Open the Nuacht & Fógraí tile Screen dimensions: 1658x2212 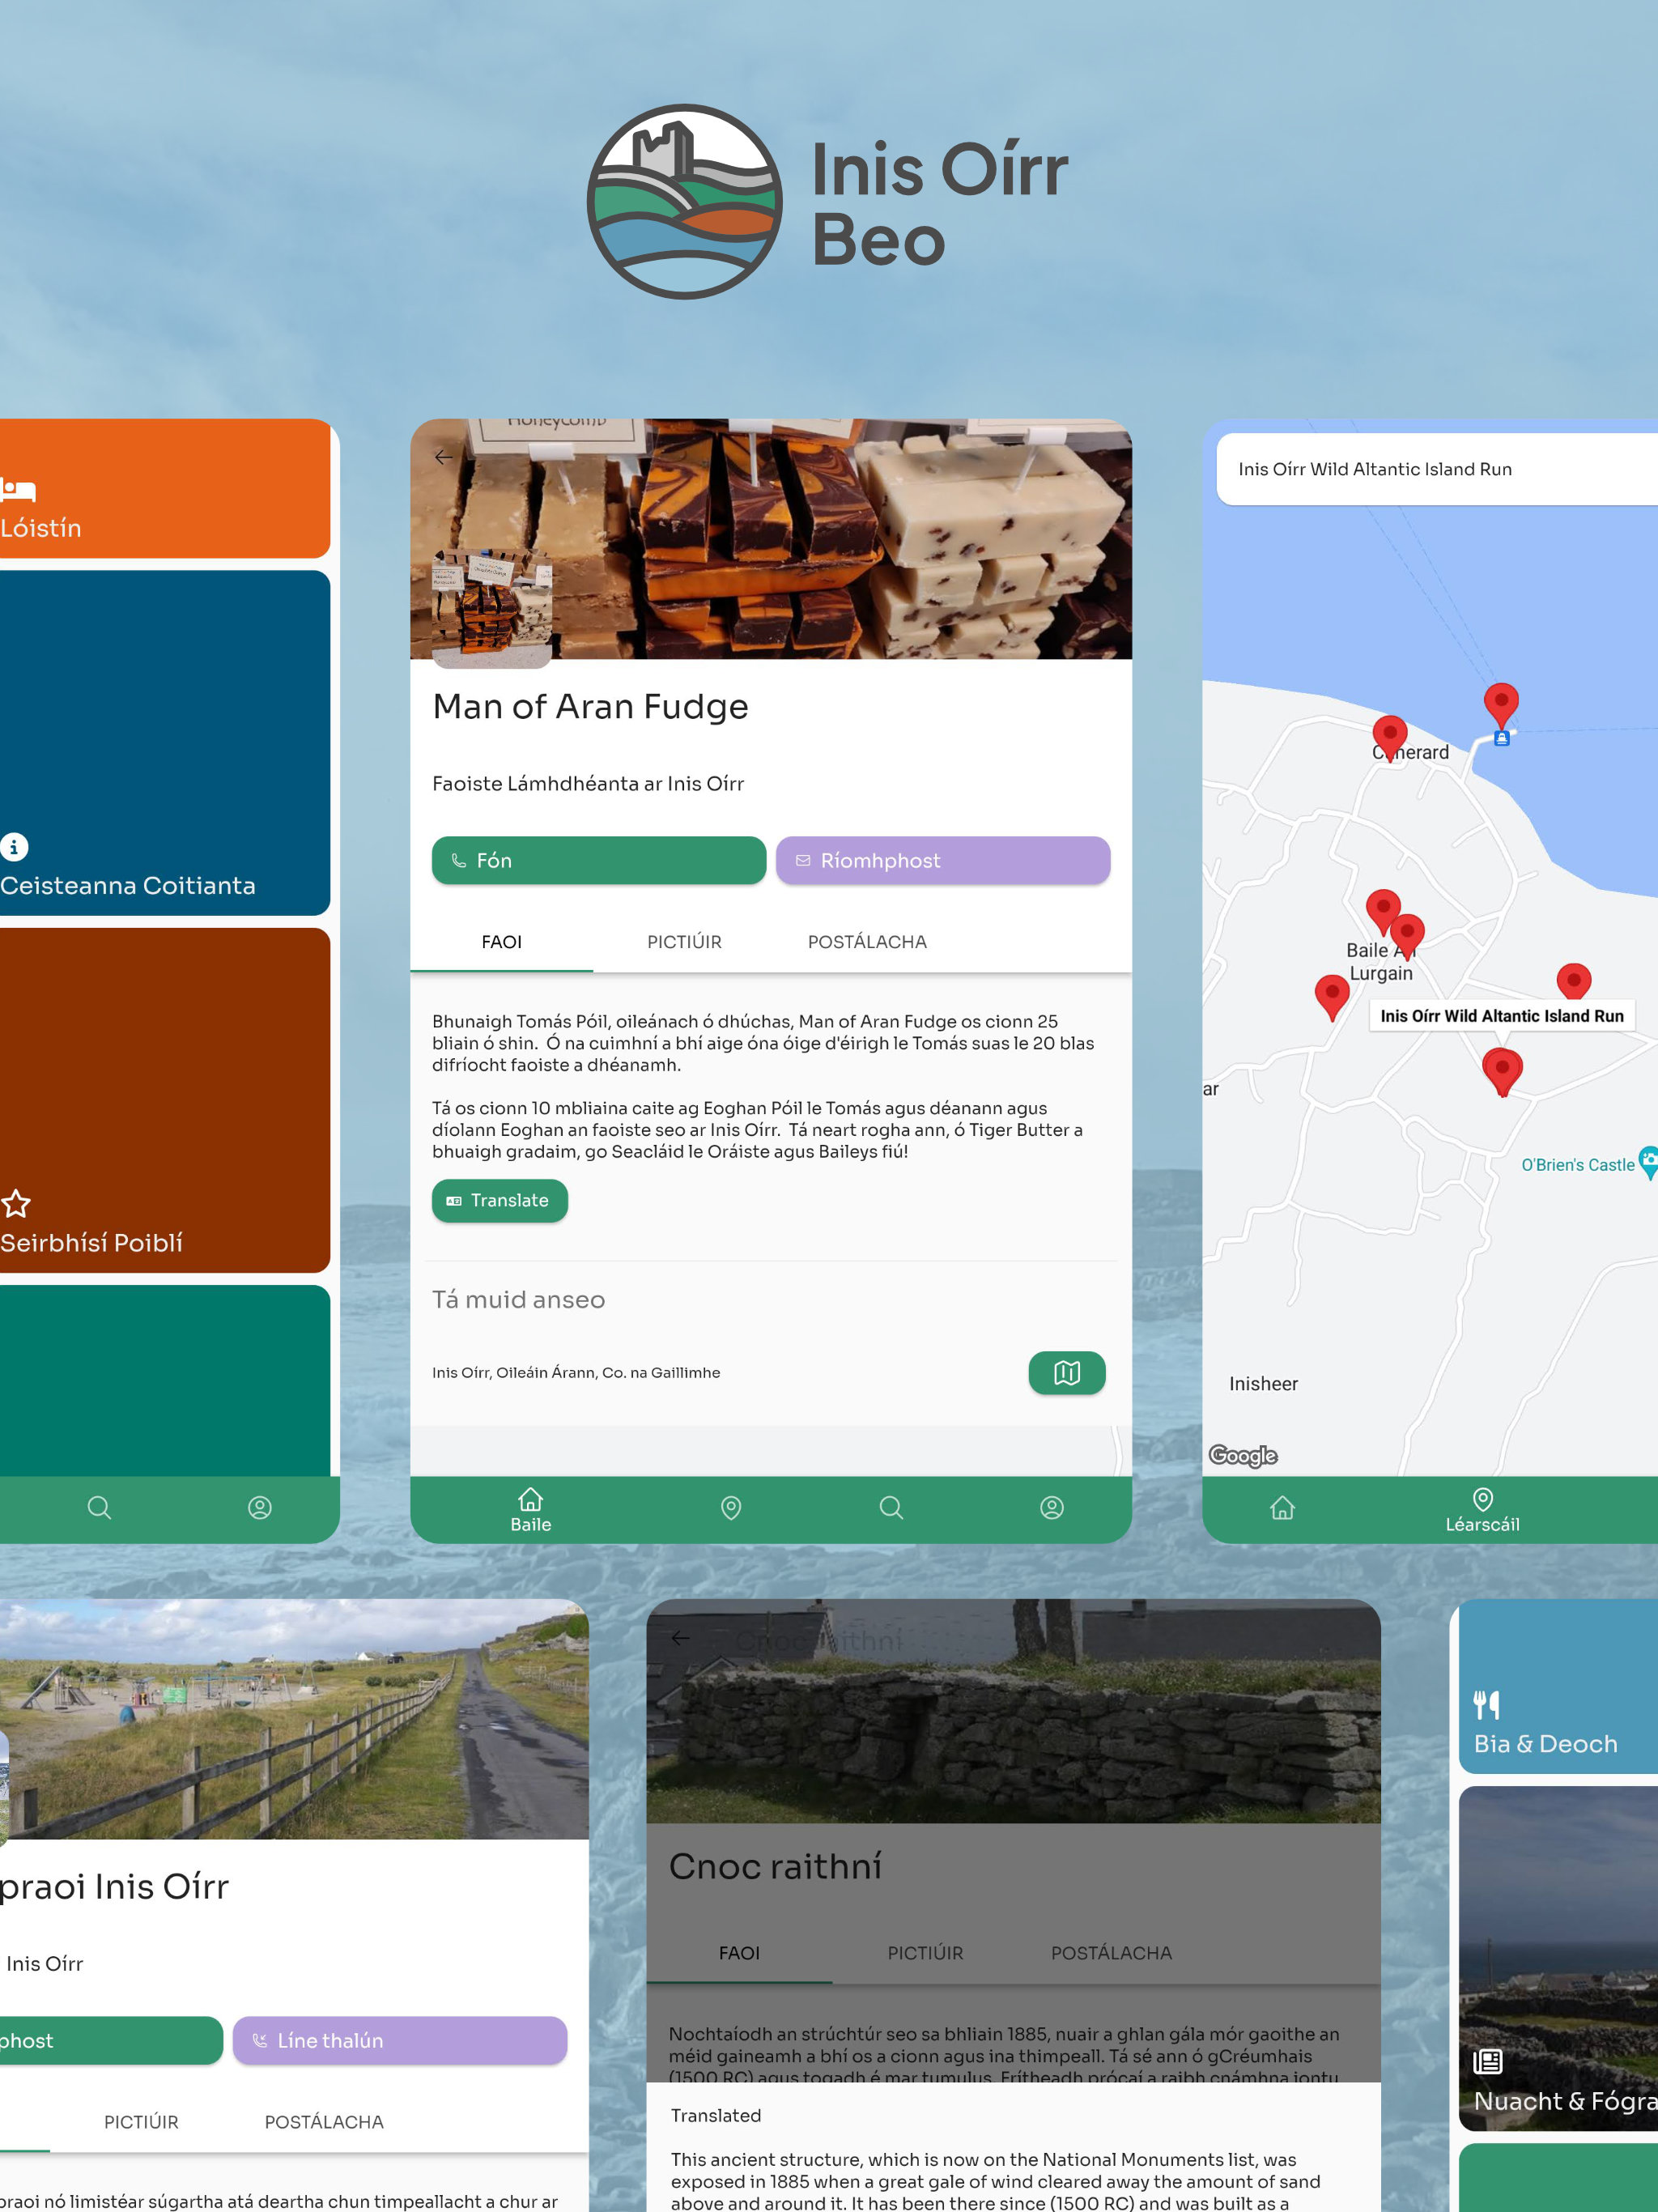[1558, 1958]
